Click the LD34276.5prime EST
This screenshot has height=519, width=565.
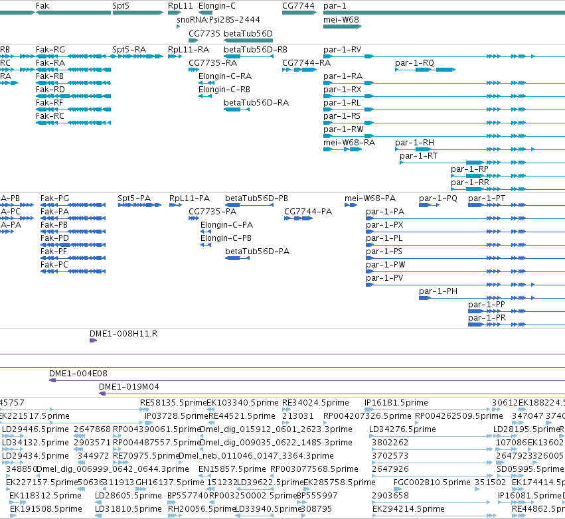click(x=431, y=436)
